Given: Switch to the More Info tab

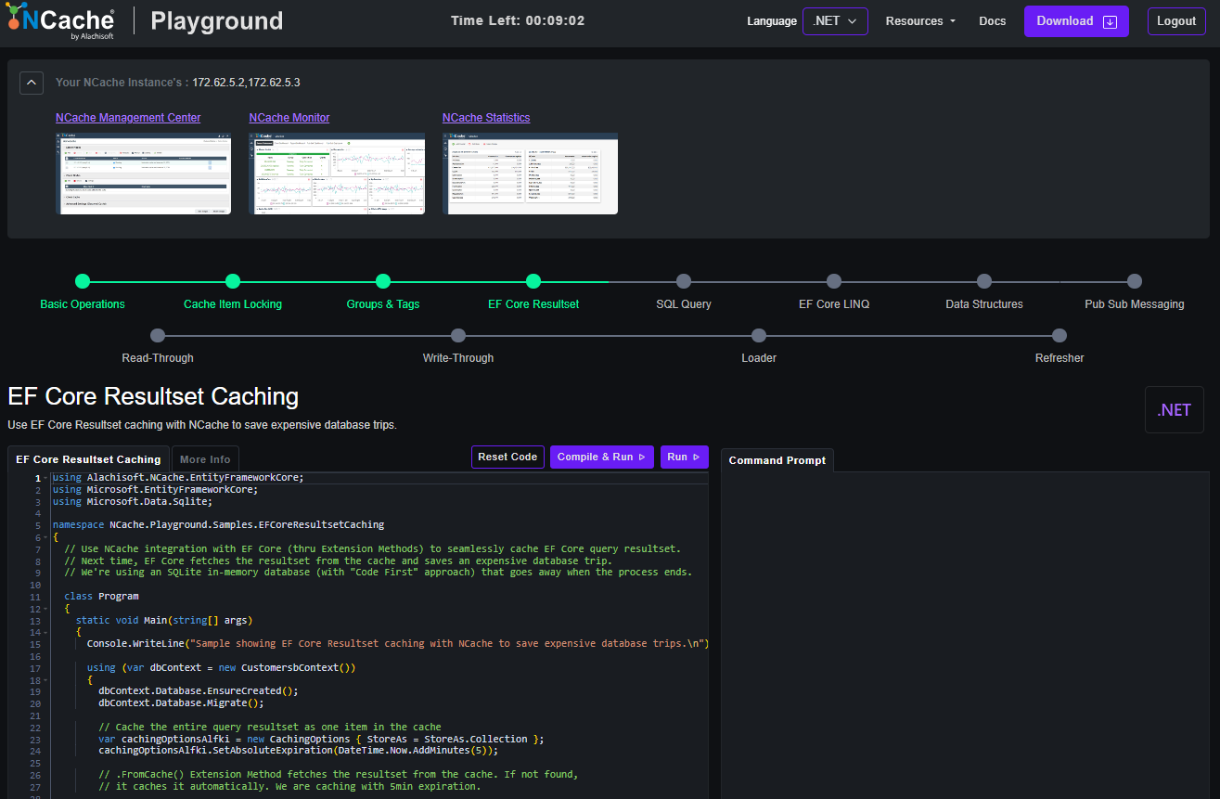Looking at the screenshot, I should click(x=205, y=459).
